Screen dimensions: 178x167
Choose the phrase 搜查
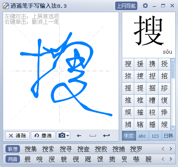coord(83,149)
